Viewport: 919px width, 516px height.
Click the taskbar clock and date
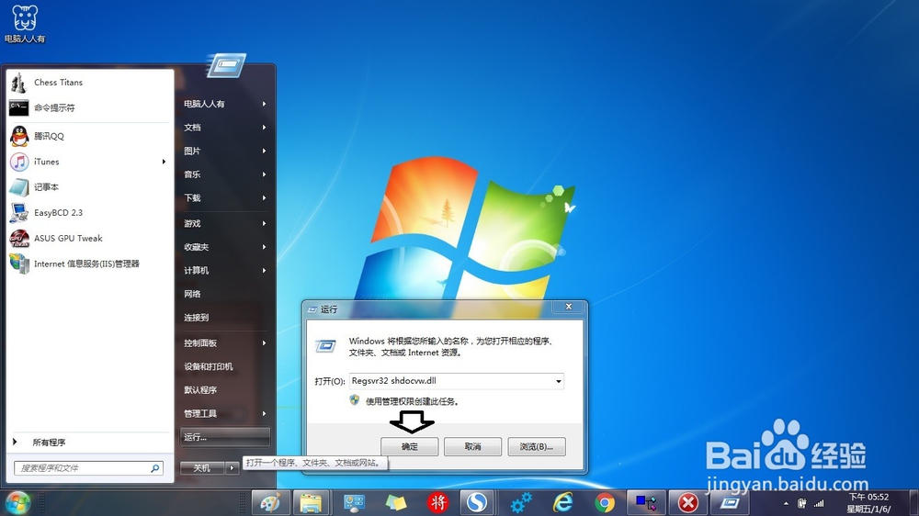[868, 503]
